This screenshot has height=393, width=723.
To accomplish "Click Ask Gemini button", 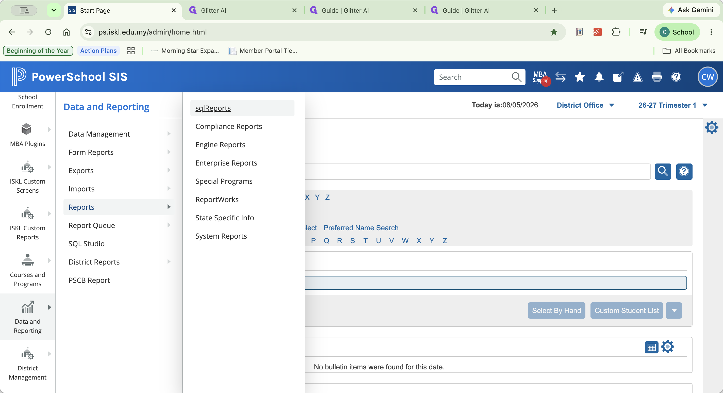I will coord(691,10).
